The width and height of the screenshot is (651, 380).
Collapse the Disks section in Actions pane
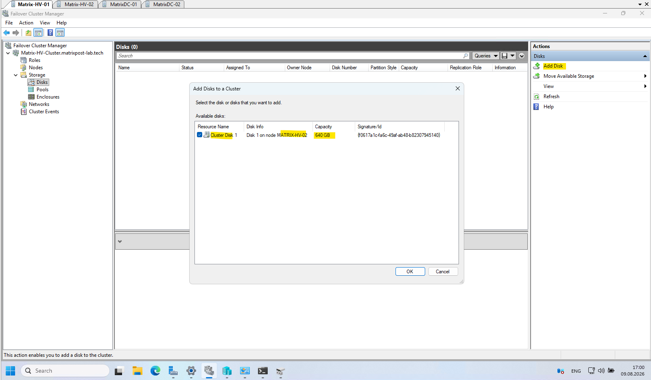(645, 56)
